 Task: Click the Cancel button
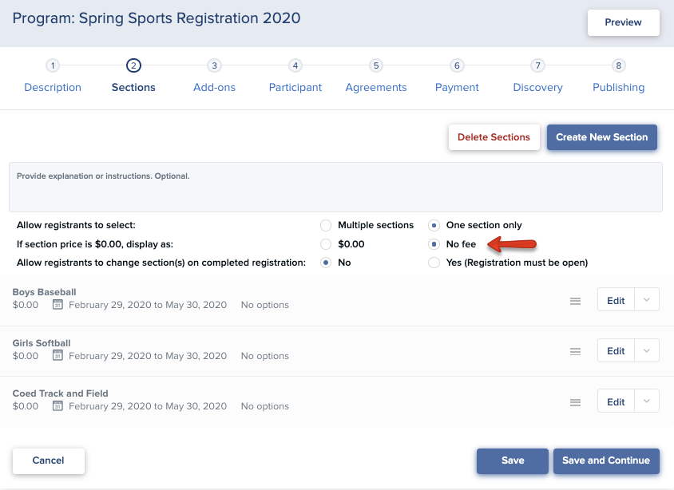click(49, 460)
